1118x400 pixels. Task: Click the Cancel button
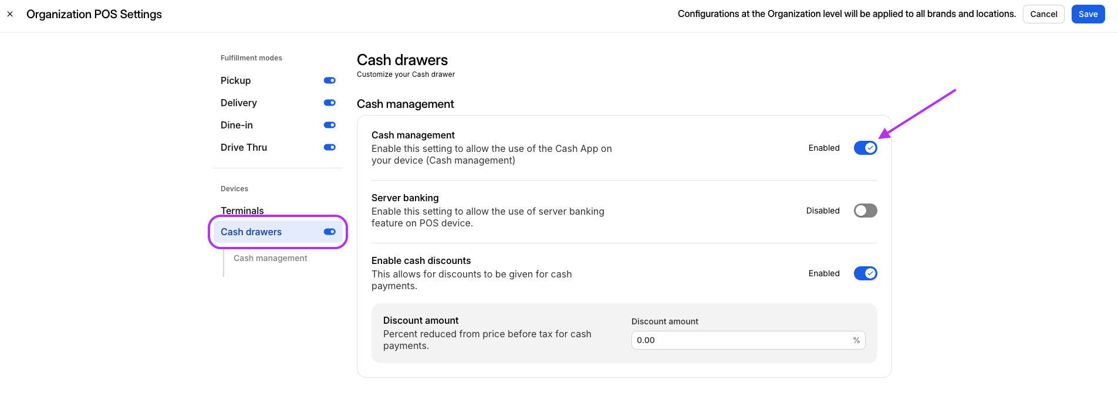tap(1043, 14)
